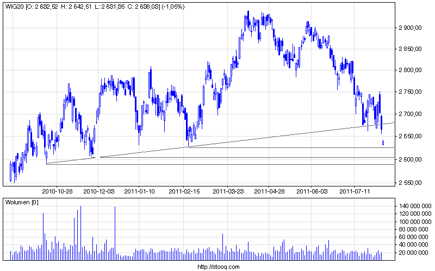Select the 2011-02-15 date label

(x=184, y=191)
